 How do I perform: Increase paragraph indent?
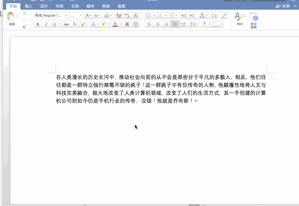(192, 15)
